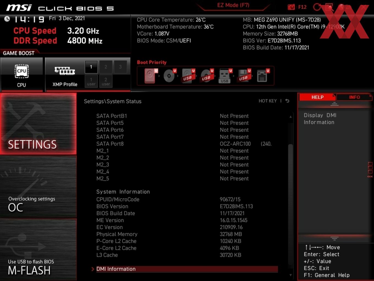Open the OC overclocking settings menu
This screenshot has height=281, width=374.
click(x=38, y=187)
